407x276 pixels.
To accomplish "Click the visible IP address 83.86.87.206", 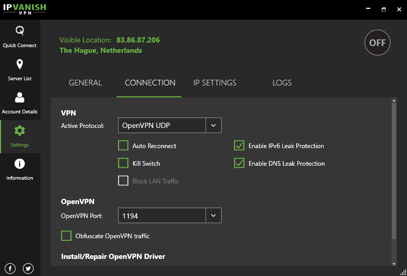I will [x=138, y=40].
